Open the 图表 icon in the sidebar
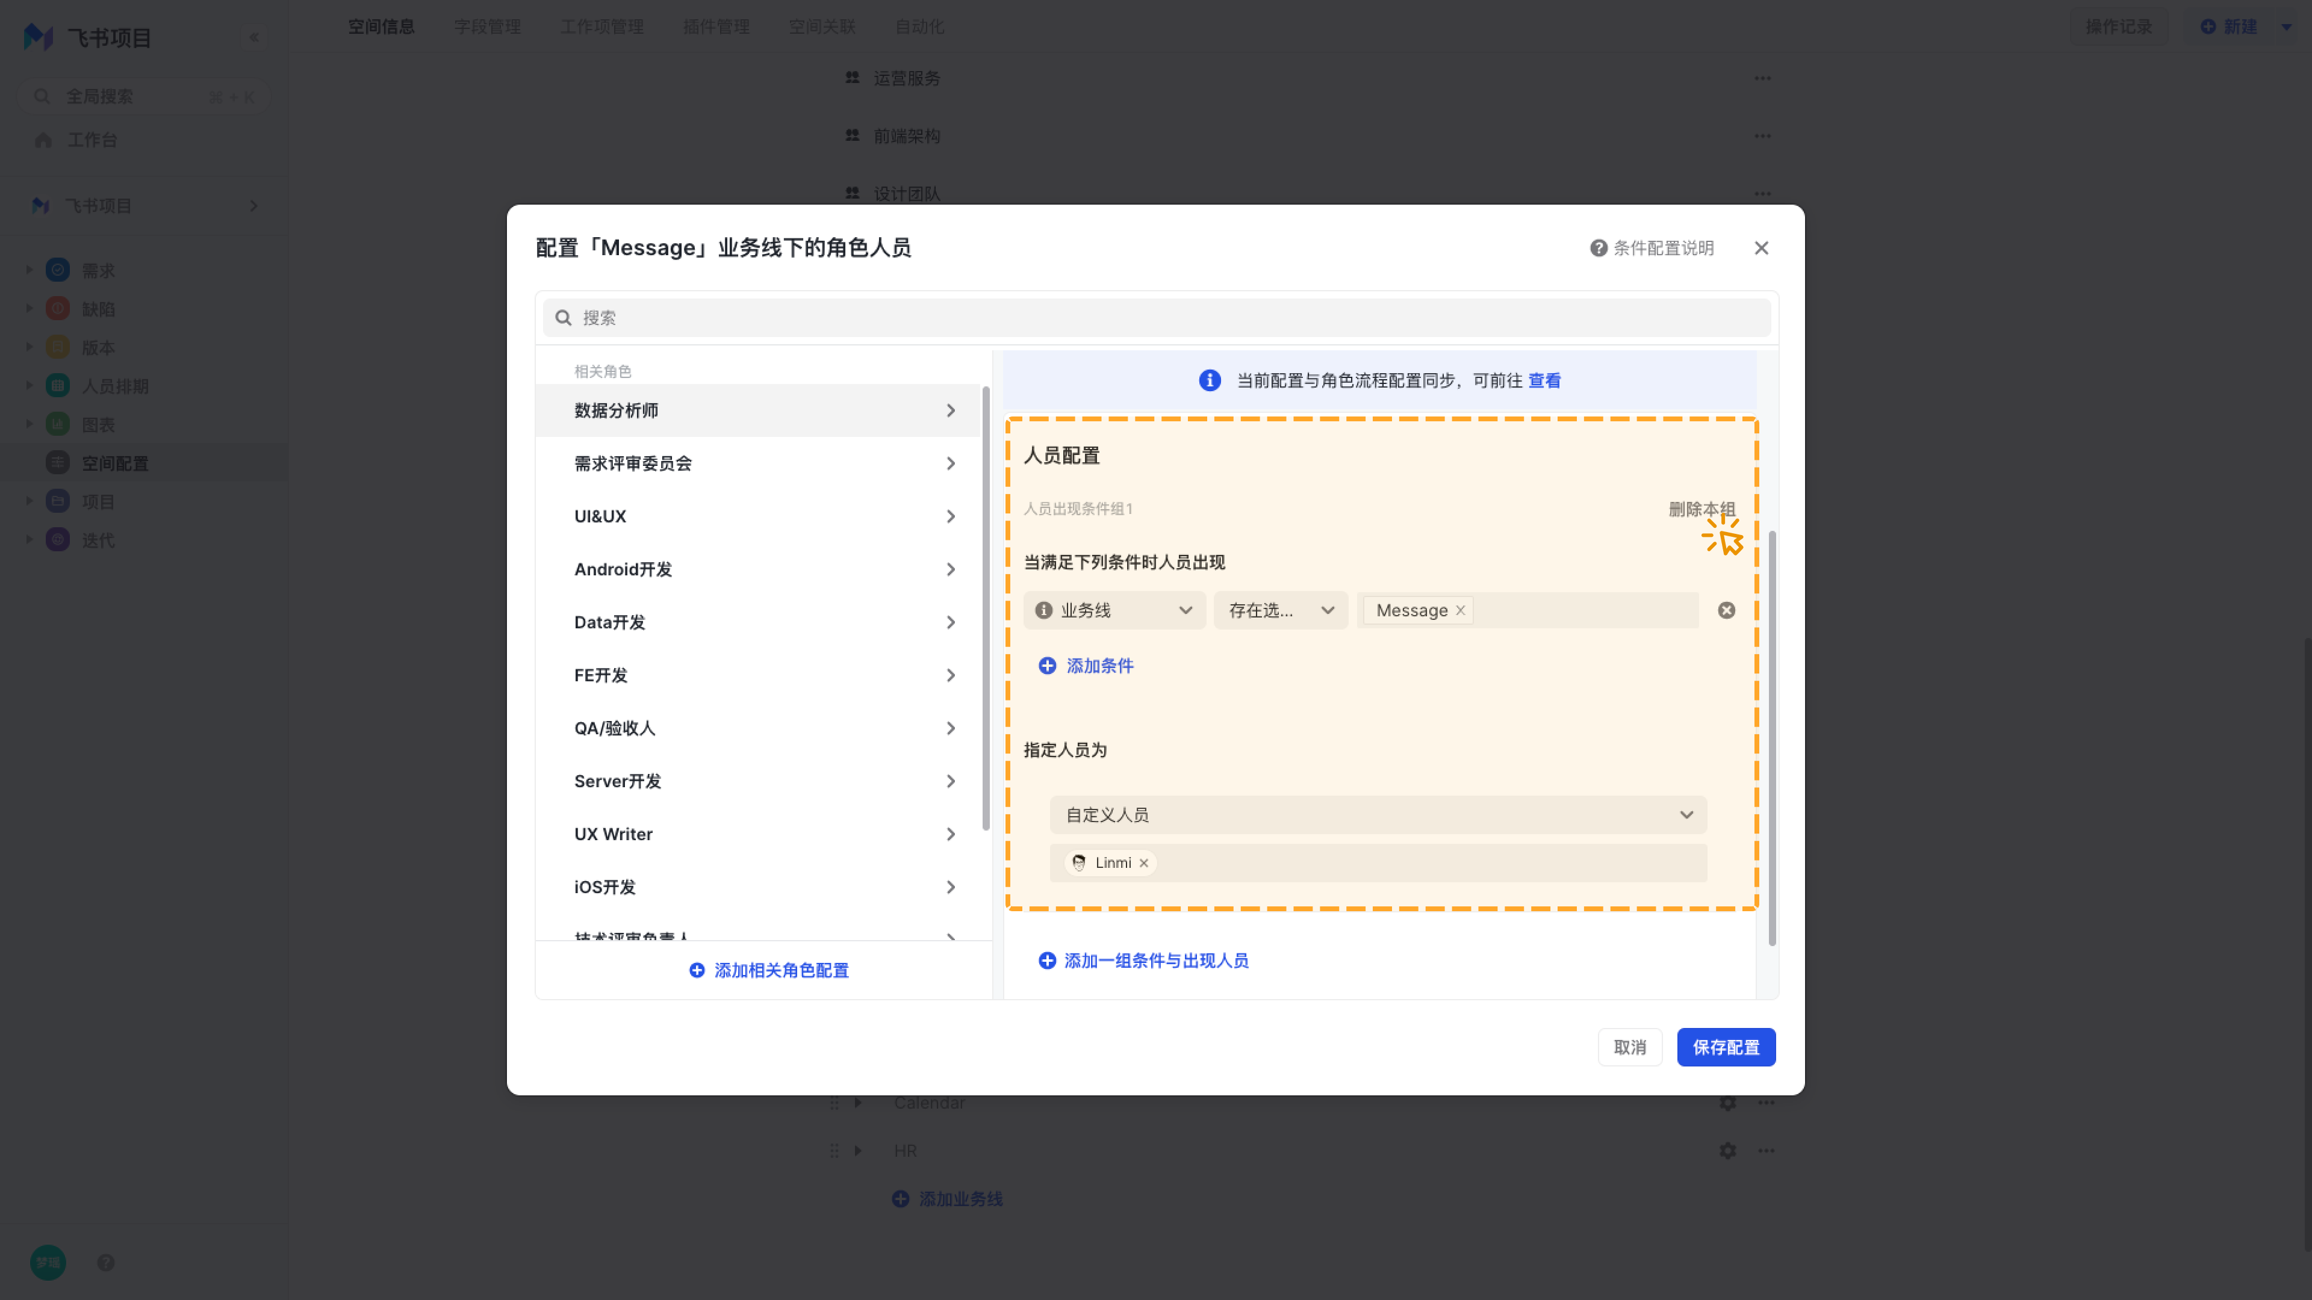Image resolution: width=2312 pixels, height=1300 pixels. click(57, 424)
